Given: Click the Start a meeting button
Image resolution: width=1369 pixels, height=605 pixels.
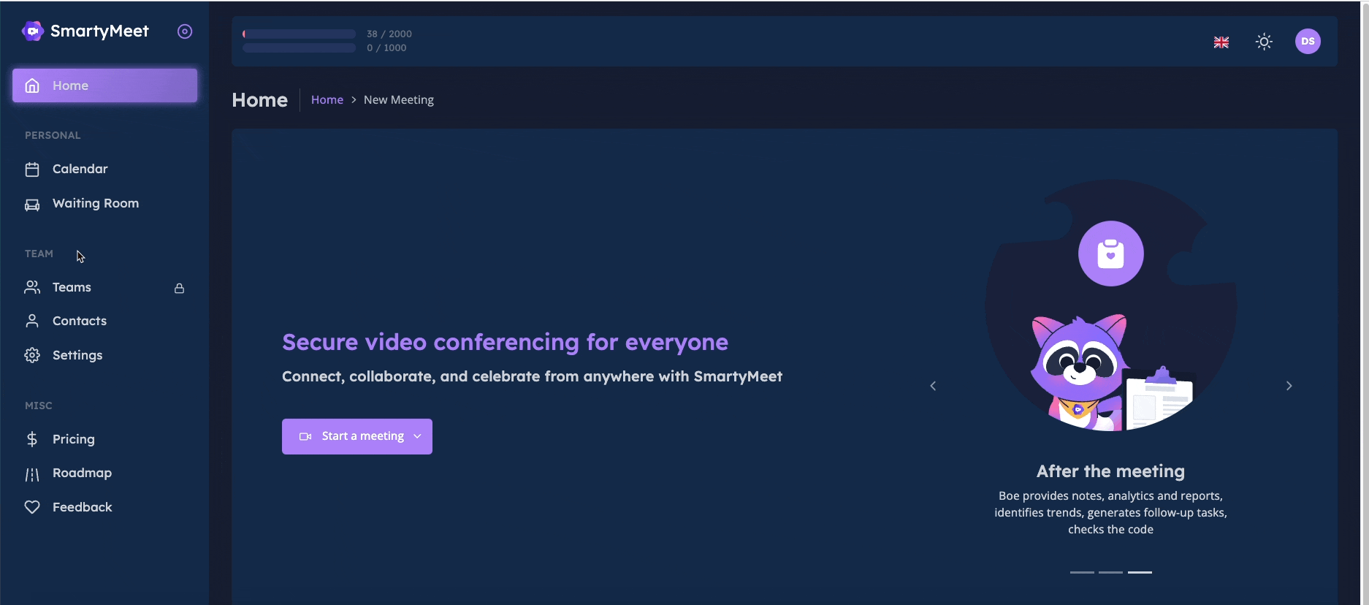Looking at the screenshot, I should tap(357, 436).
